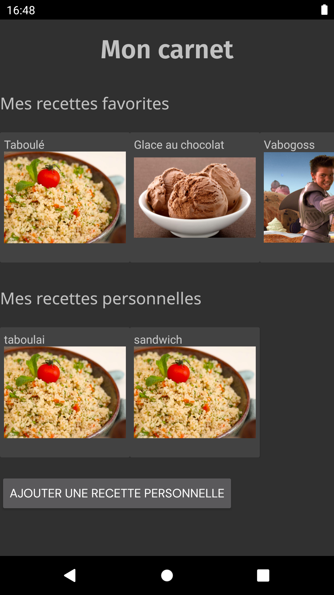The image size is (334, 595).
Task: Open the Glace au chocolat image
Action: [x=195, y=197]
